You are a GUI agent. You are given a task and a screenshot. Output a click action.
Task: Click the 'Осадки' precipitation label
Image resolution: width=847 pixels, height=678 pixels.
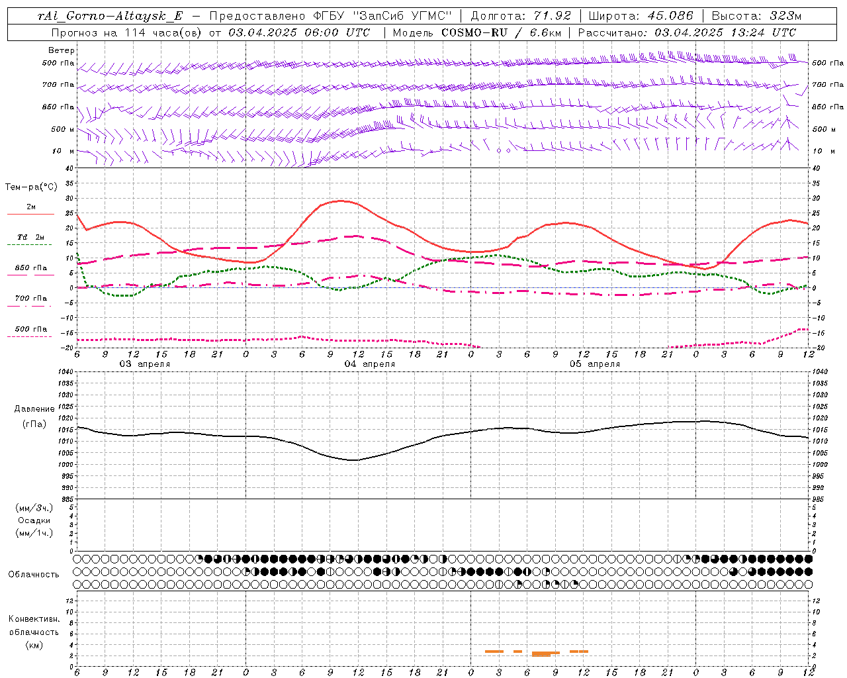click(x=34, y=520)
